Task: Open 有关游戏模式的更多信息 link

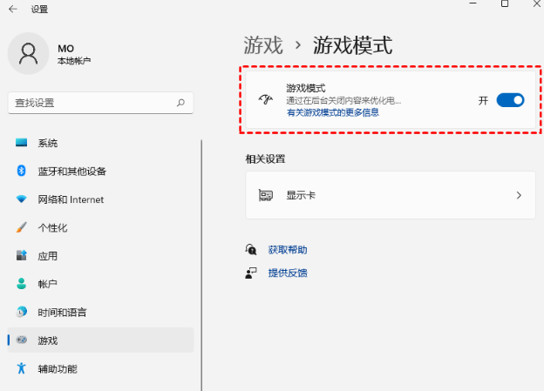Action: pyautogui.click(x=333, y=112)
